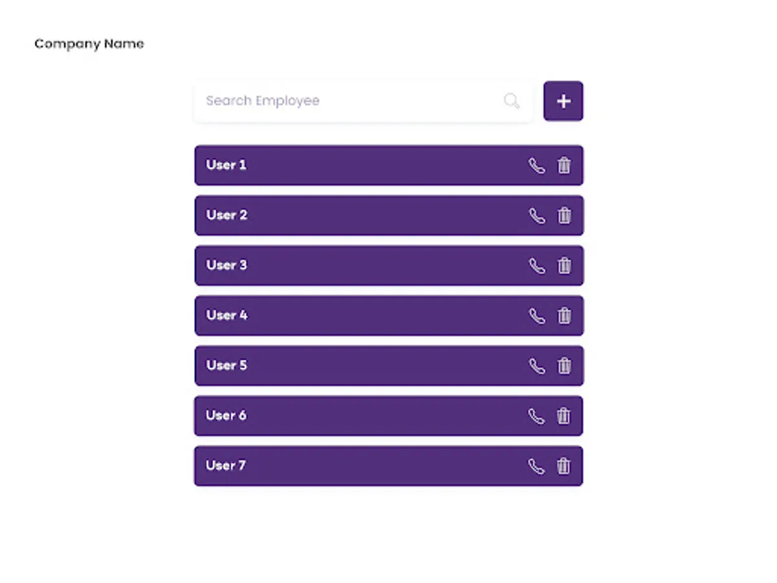Click the Company Name header text
The width and height of the screenshot is (777, 583).
(x=89, y=44)
